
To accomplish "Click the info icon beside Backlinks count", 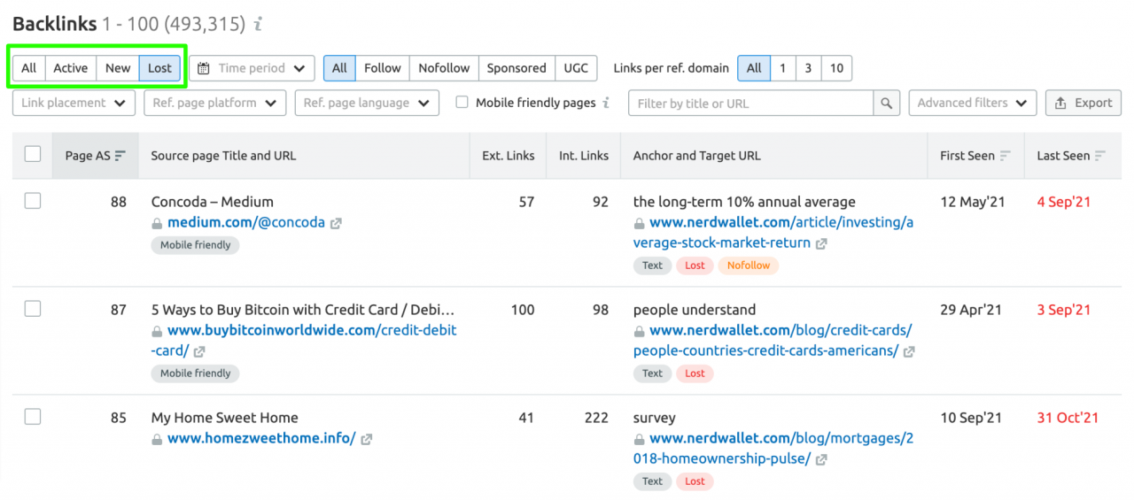I will (x=258, y=25).
